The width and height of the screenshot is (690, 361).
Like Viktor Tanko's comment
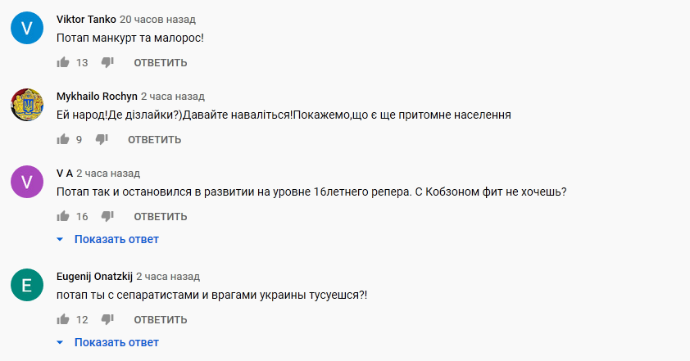click(x=63, y=62)
